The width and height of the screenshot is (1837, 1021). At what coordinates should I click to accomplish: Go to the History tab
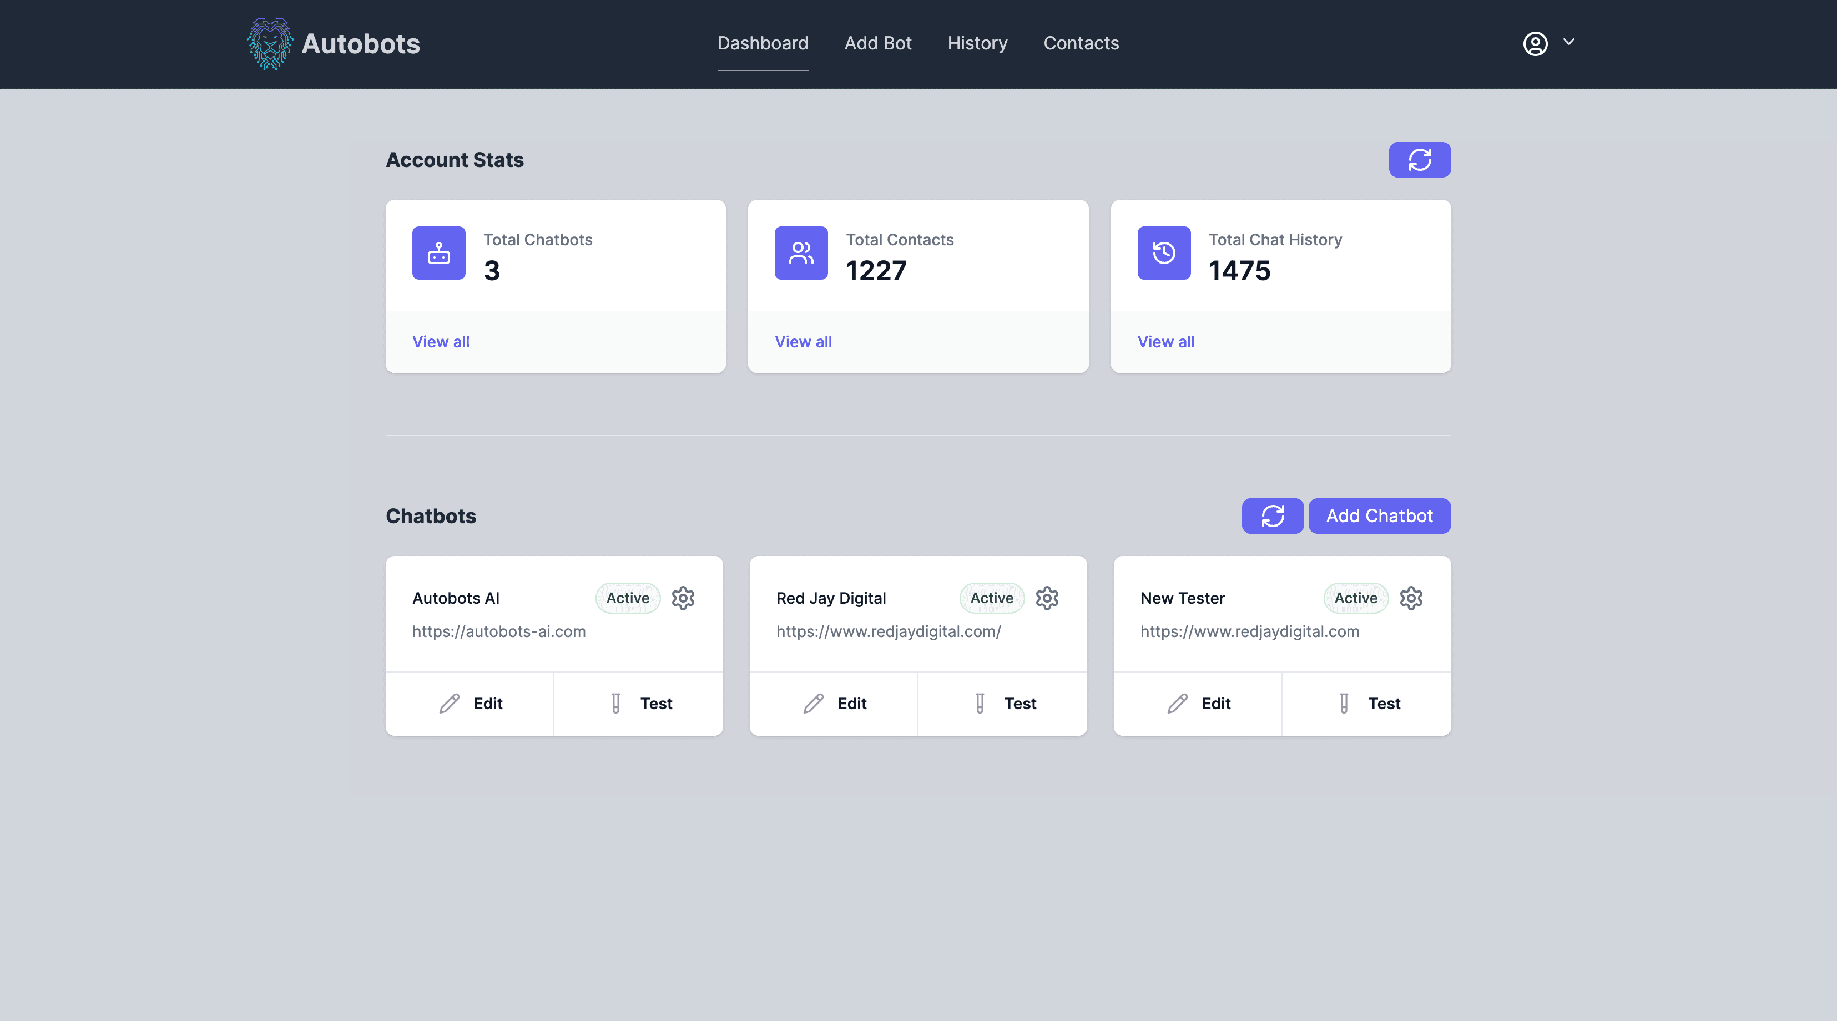pos(977,43)
